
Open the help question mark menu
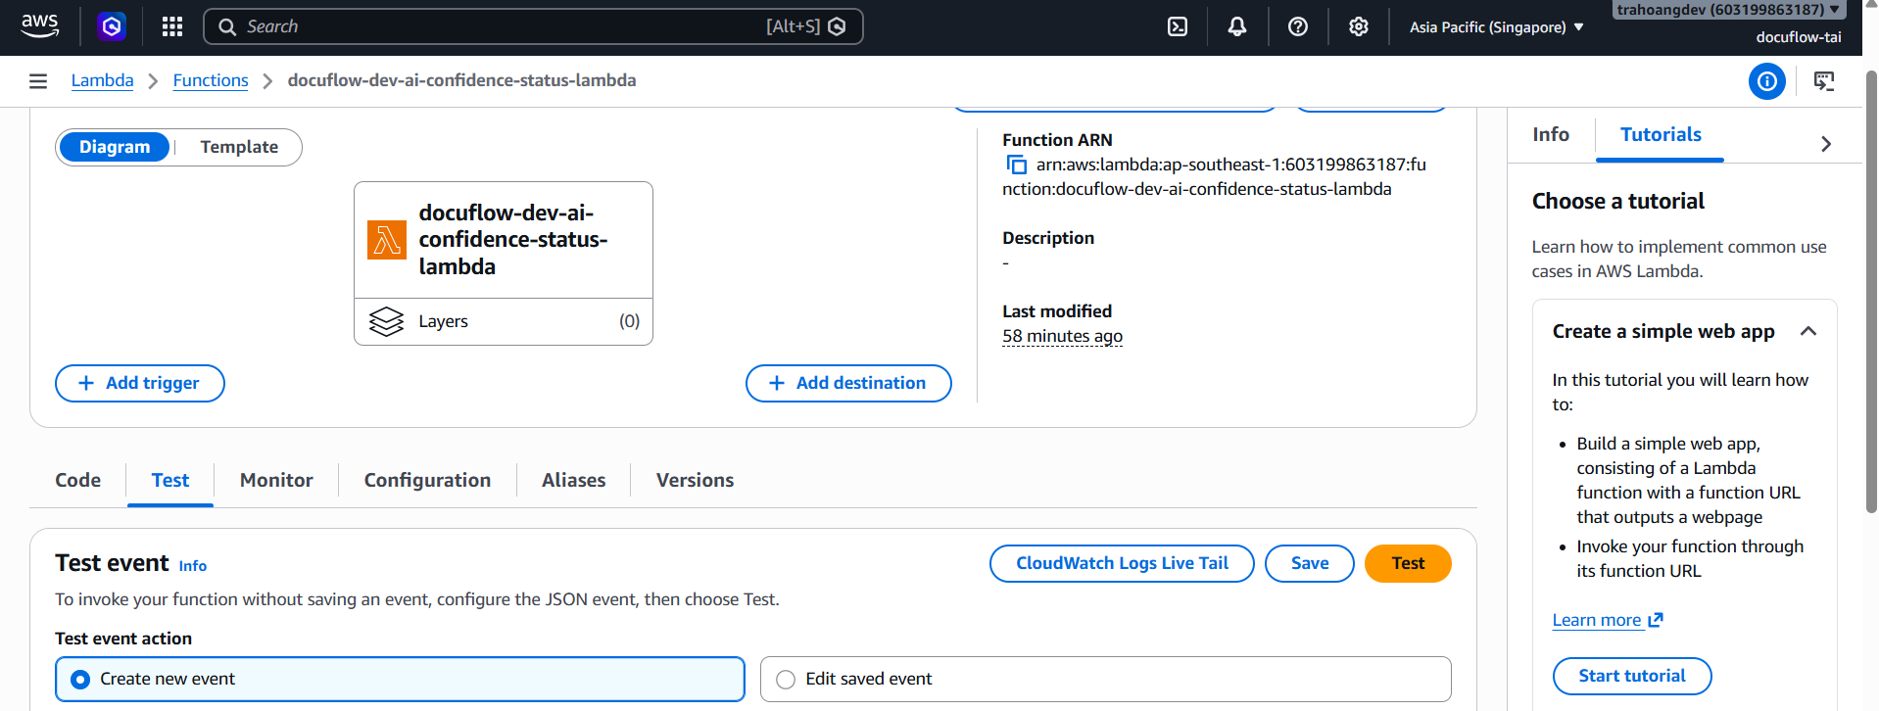pyautogui.click(x=1298, y=26)
